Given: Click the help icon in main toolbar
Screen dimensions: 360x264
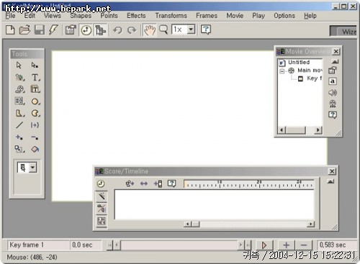Looking at the screenshot, I should point(206,29).
